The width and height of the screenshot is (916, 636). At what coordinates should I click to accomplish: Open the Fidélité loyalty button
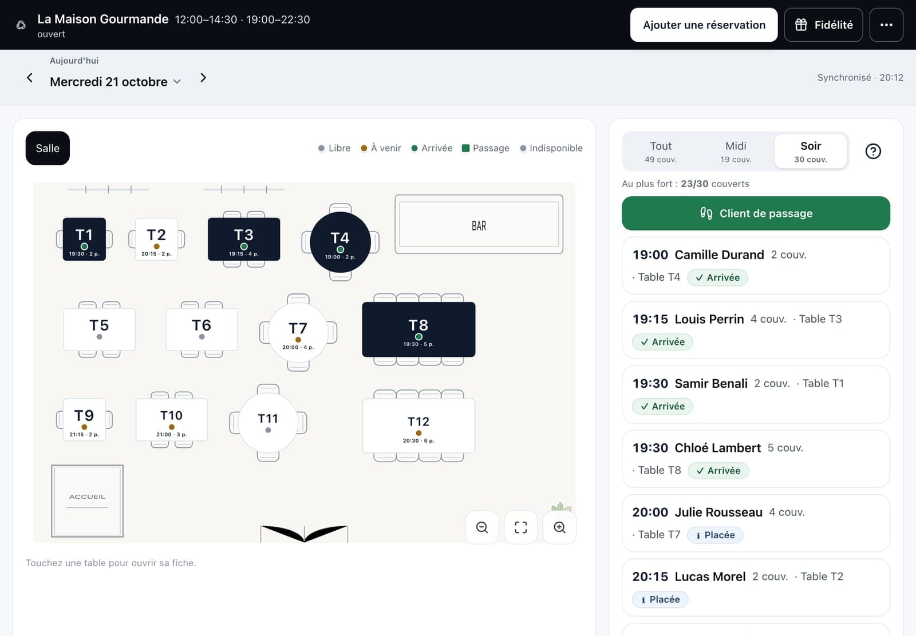(823, 25)
